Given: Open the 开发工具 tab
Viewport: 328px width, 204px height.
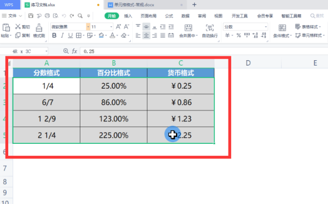Looking at the screenshot, I should 239,16.
